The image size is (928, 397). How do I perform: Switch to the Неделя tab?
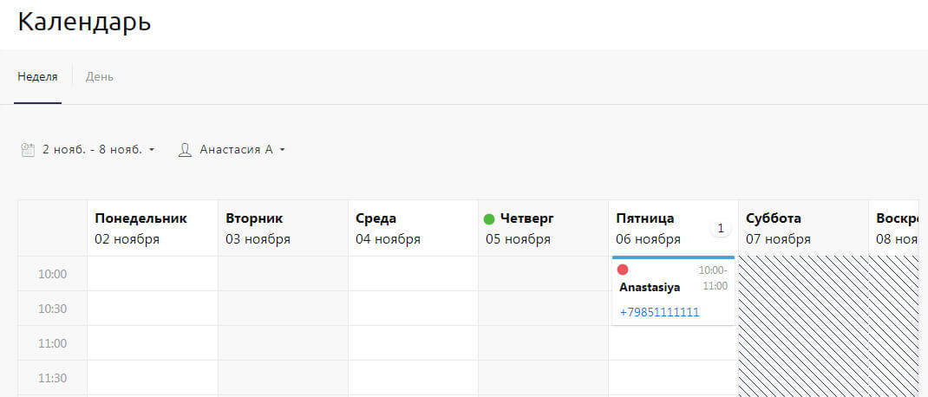[37, 76]
